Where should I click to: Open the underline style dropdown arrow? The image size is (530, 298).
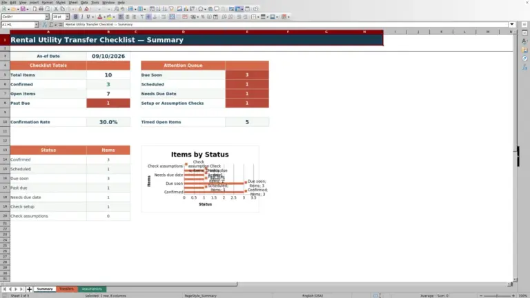pos(92,17)
